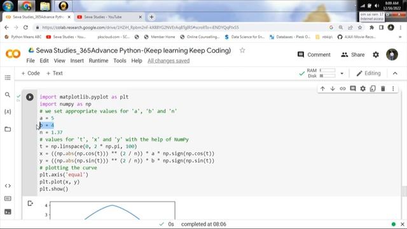Open the command palette icon in sidebar

[8, 198]
